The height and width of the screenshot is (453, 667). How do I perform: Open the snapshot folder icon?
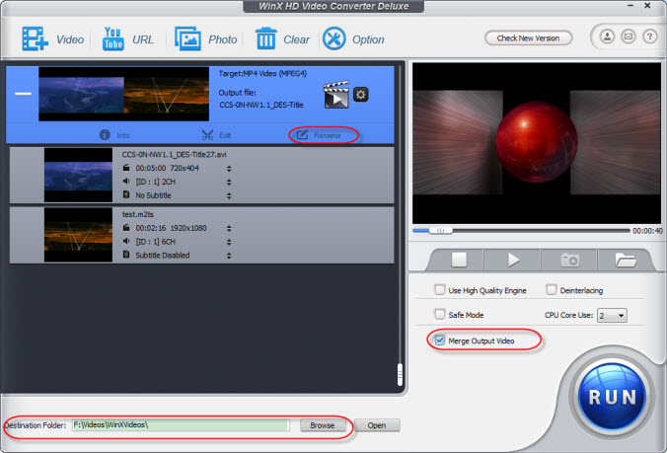click(x=626, y=260)
